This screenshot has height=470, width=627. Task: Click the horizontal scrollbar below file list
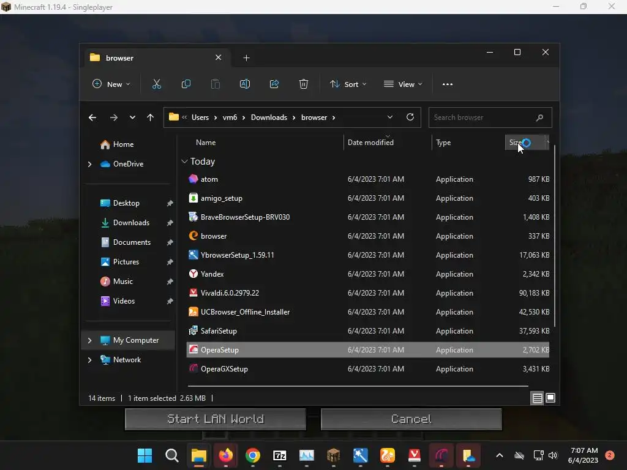point(358,386)
